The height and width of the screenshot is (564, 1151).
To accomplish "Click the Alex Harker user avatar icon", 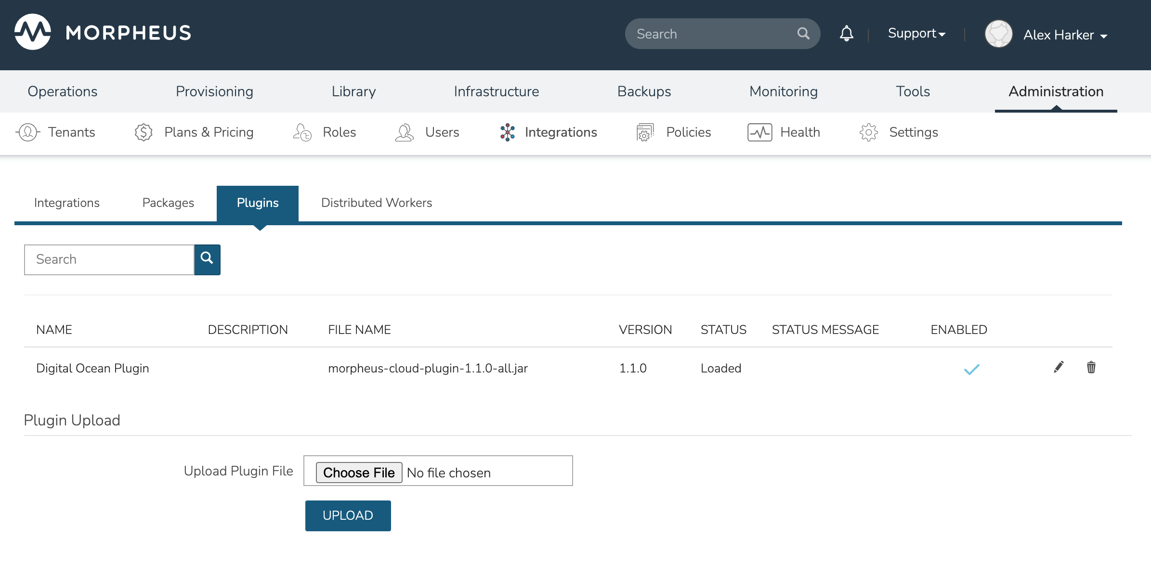I will tap(999, 35).
